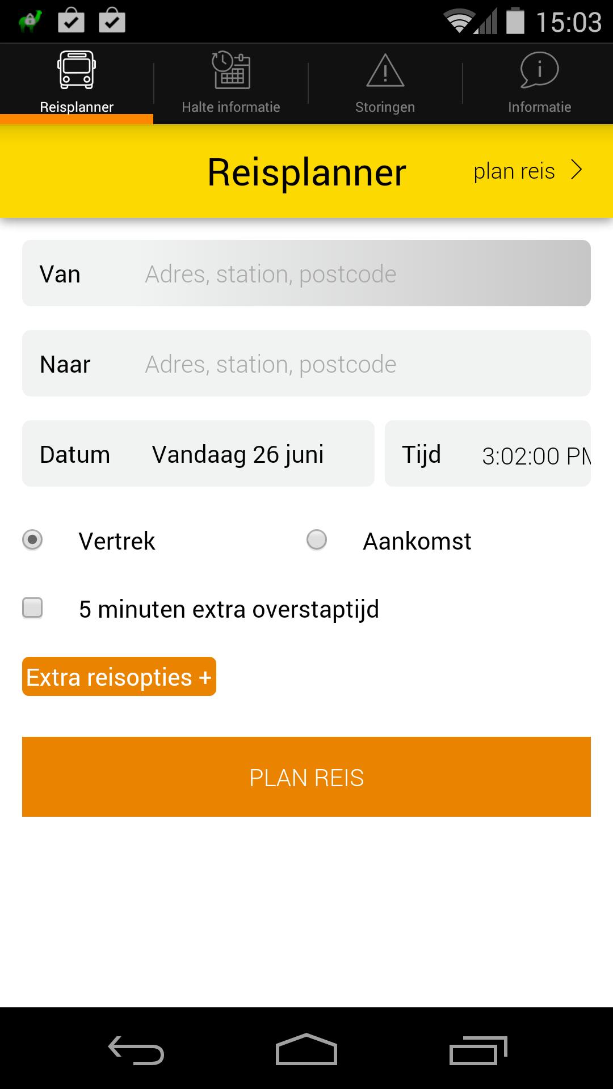Tap the right chevron beside plan reis
This screenshot has width=613, height=1089.
tap(577, 170)
